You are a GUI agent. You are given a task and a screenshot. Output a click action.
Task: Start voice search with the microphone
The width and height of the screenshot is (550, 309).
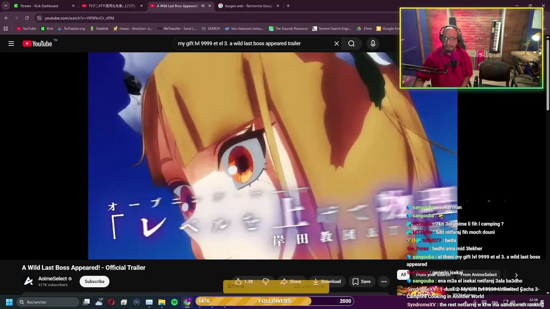tap(373, 43)
